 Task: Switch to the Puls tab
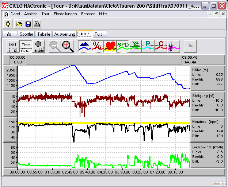(100, 34)
